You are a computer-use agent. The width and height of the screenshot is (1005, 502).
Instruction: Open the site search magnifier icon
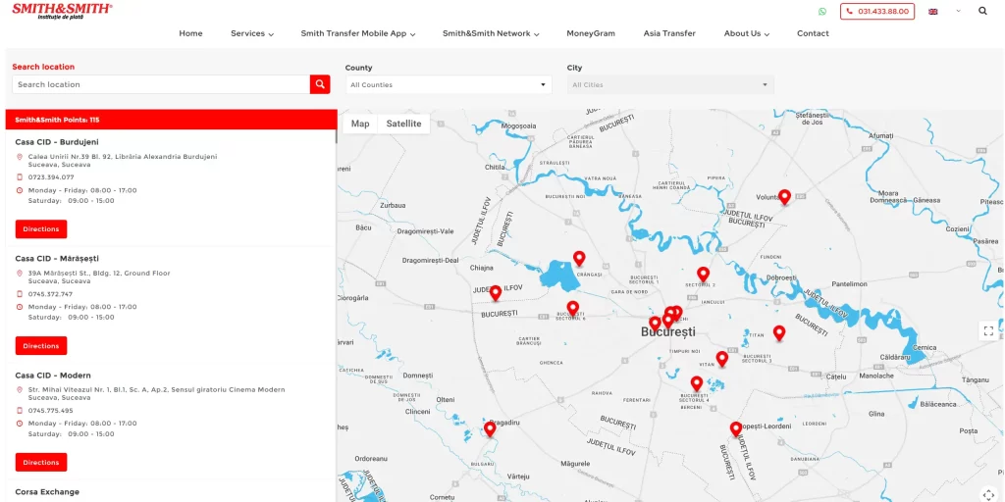(x=982, y=11)
